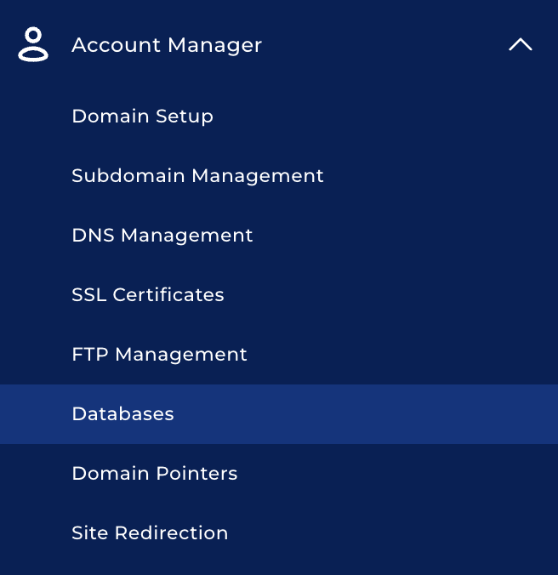
Task: Go to Subdomain Management
Action: coord(197,176)
